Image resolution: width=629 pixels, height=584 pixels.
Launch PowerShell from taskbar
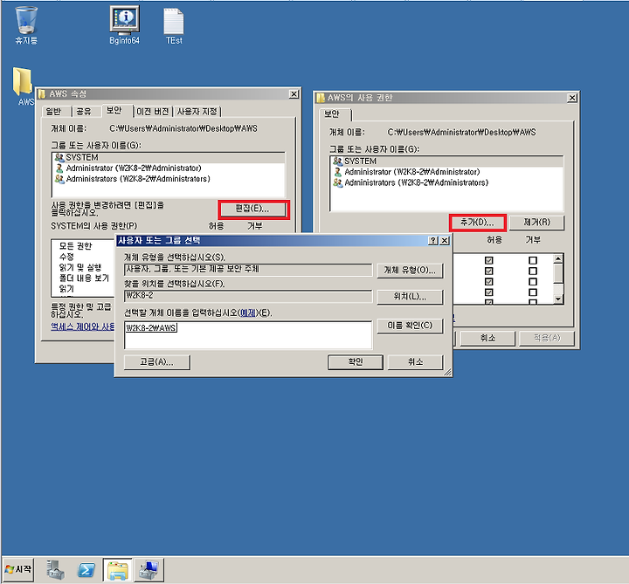pyautogui.click(x=86, y=569)
